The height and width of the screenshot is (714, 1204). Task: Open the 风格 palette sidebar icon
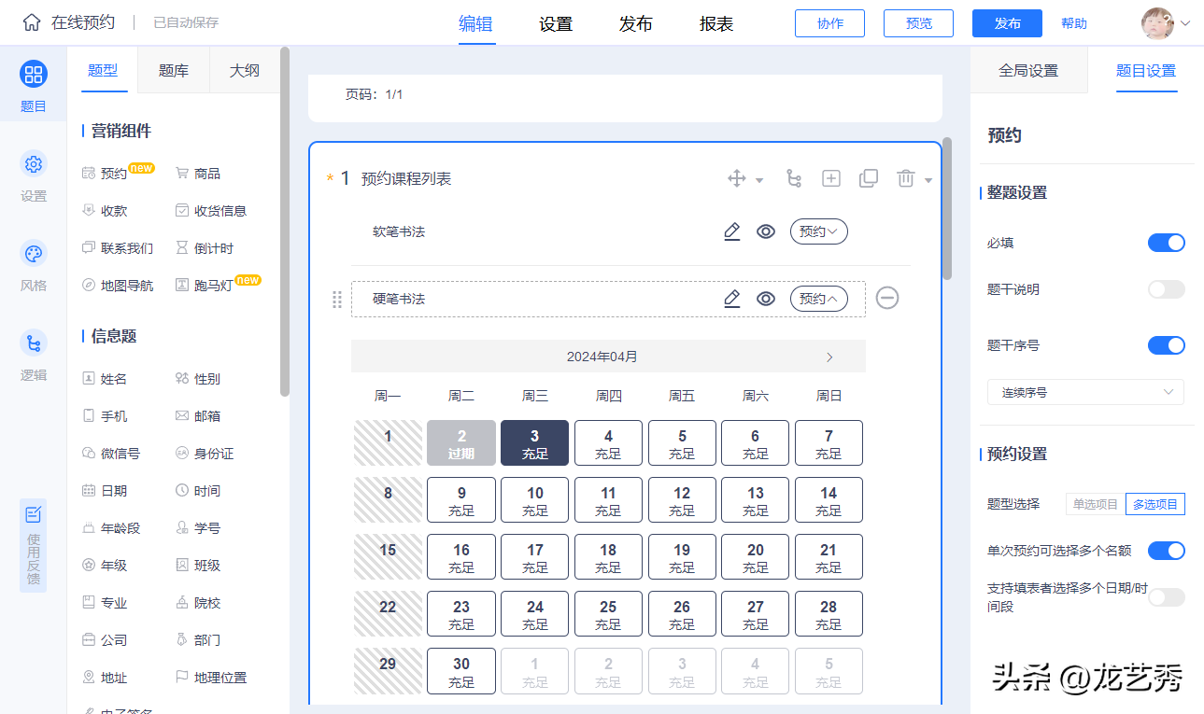point(34,255)
